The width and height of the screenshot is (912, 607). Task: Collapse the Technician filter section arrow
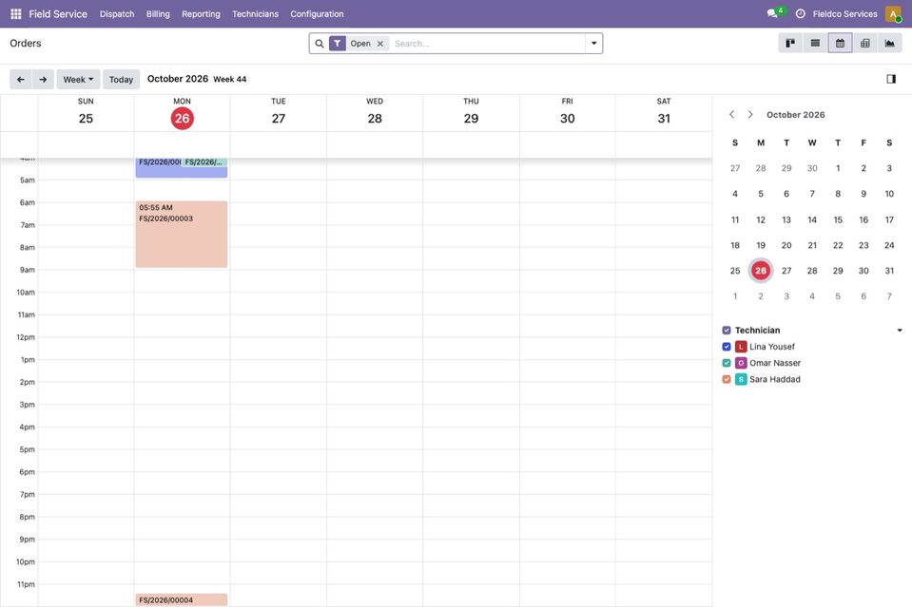pos(900,330)
